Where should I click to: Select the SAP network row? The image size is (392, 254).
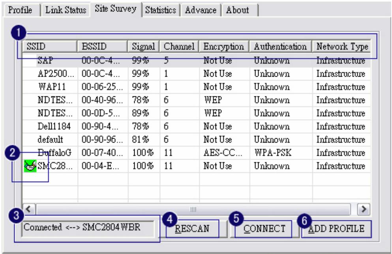pos(197,60)
